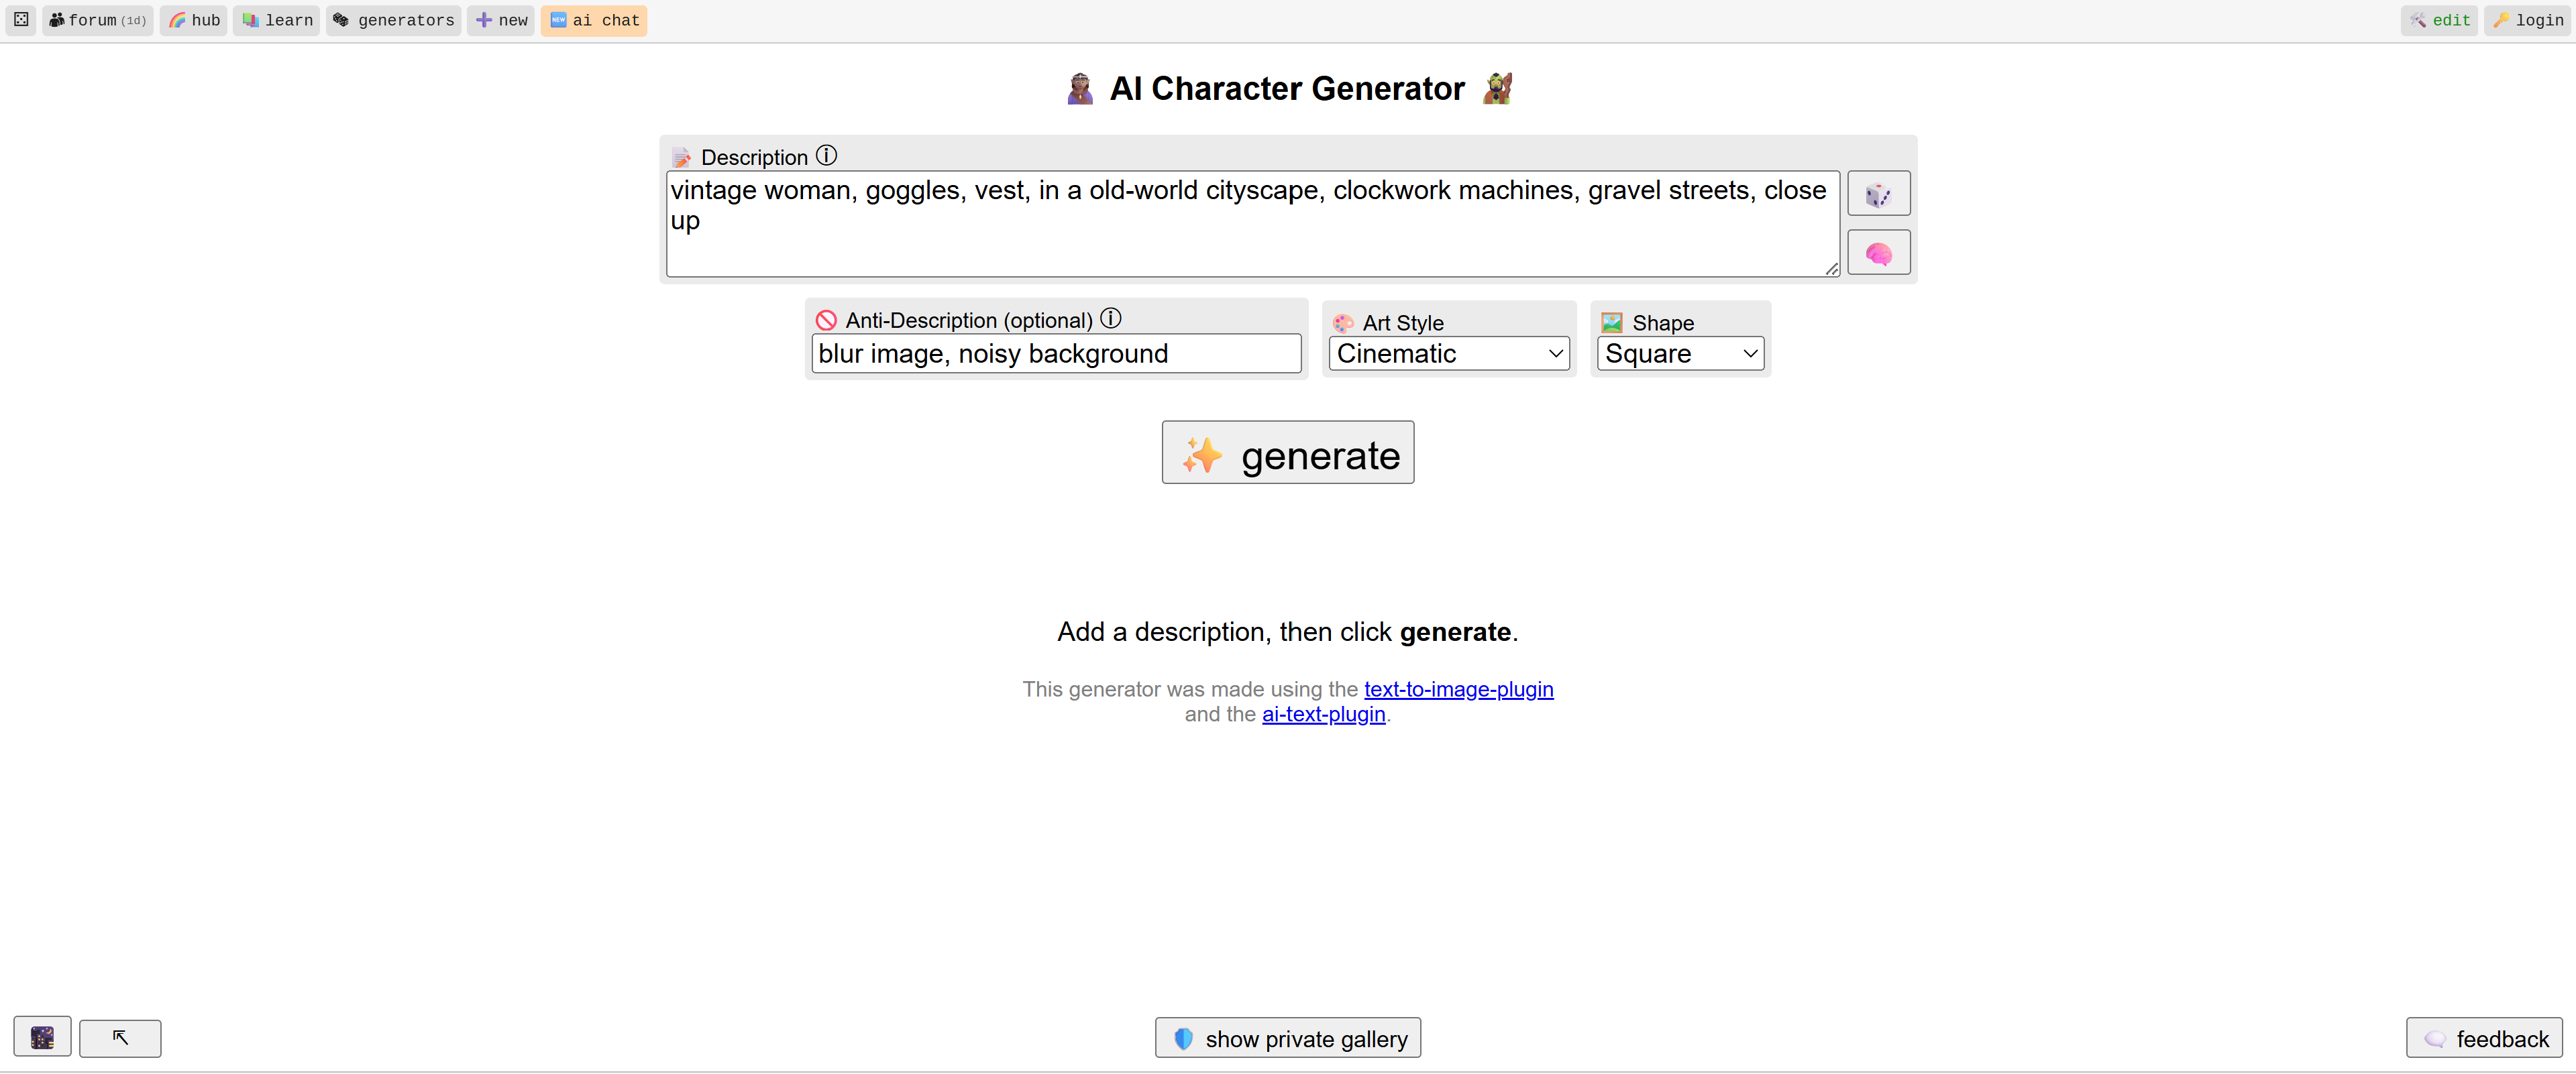Open the learn navigation item
The image size is (2576, 1074).
point(276,19)
